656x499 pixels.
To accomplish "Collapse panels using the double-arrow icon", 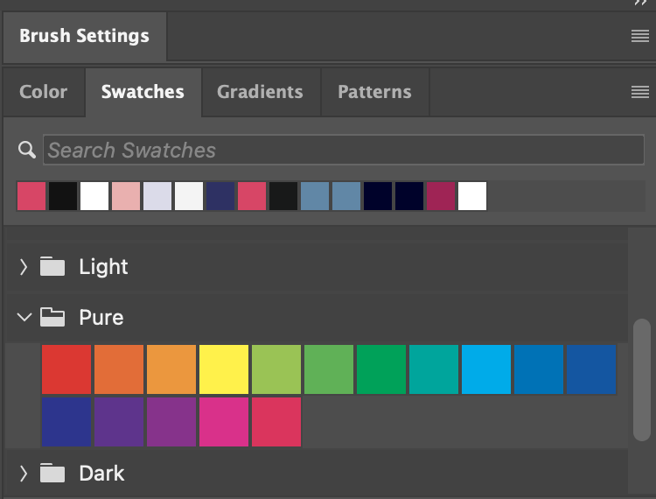I will click(640, 3).
